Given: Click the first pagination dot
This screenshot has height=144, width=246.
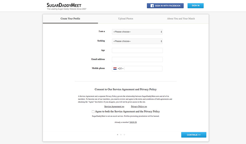Looking at the screenshot, I should tap(118, 135).
